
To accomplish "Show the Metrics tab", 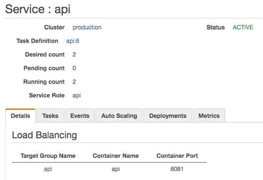I will pos(209,116).
